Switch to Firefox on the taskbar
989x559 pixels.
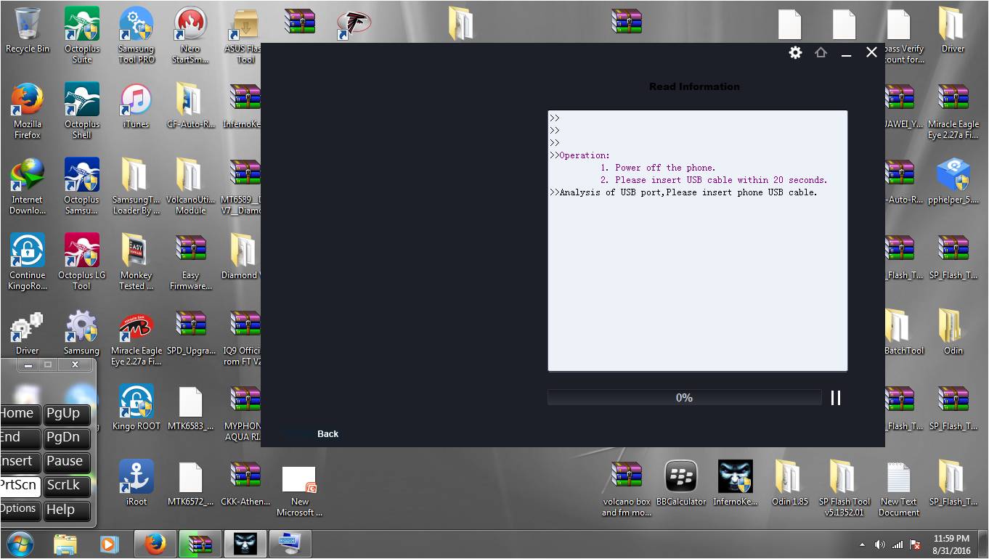pyautogui.click(x=155, y=544)
